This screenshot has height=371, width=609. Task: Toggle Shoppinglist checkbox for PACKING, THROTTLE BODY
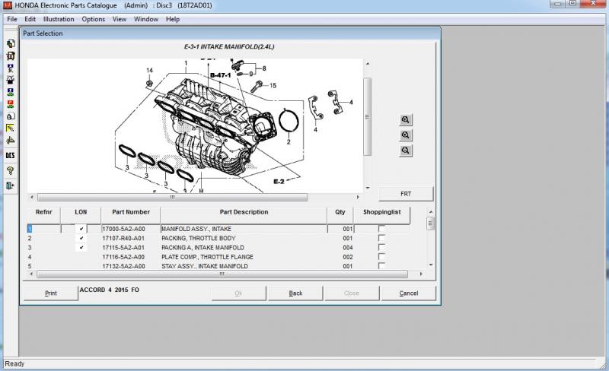381,238
